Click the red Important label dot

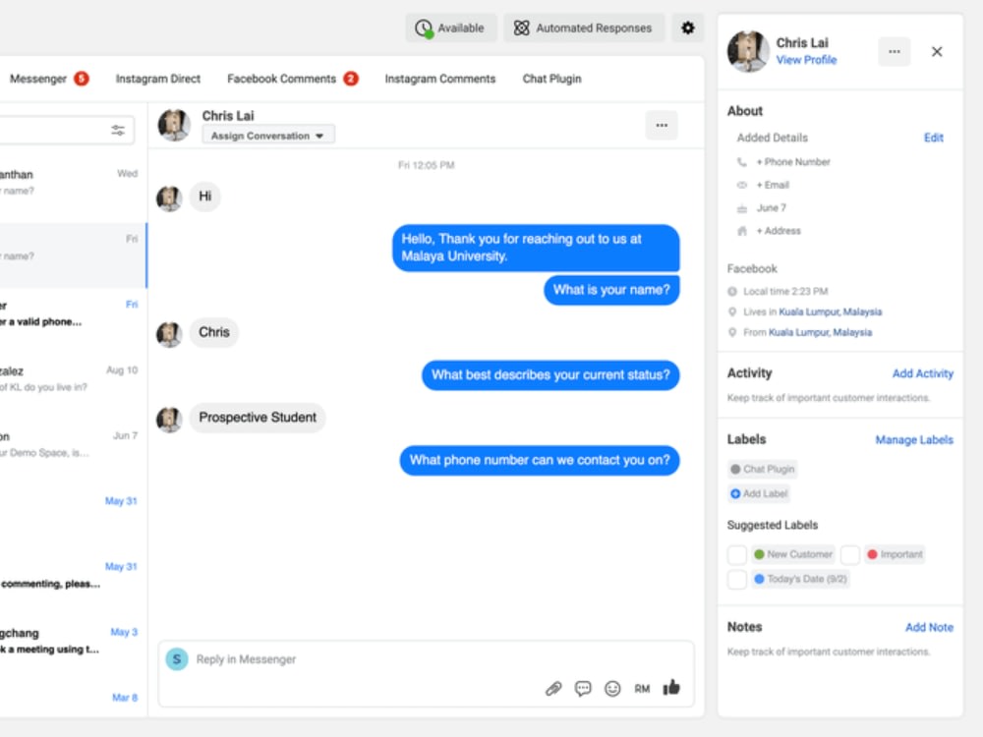(x=872, y=554)
